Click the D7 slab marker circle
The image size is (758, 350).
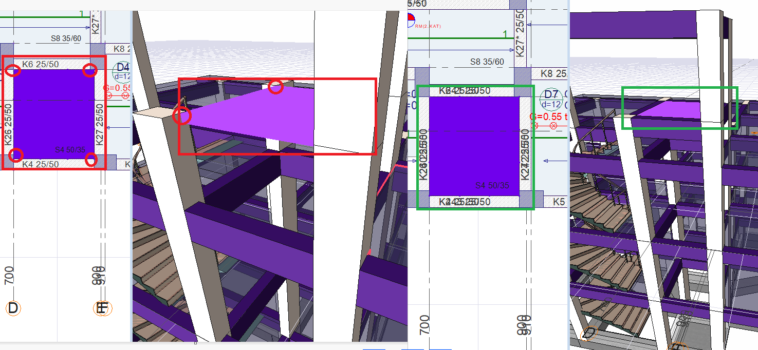551,98
